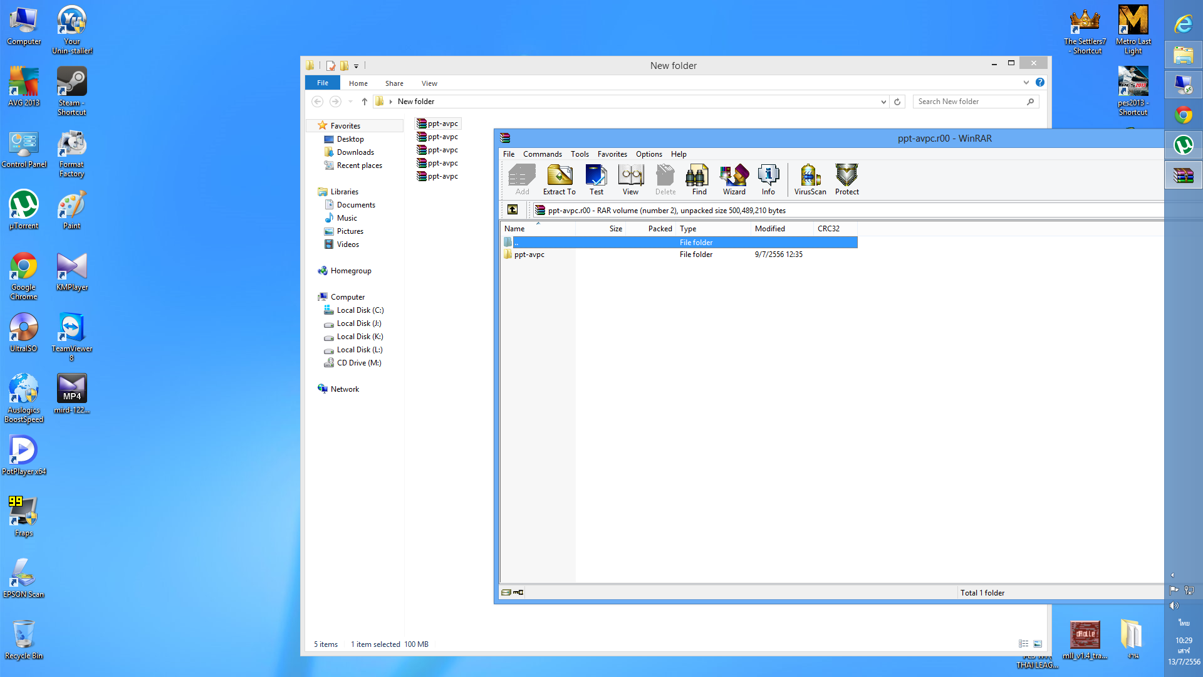Switch to the Share ribbon tab
Screen dimensions: 1203x677
(394, 83)
